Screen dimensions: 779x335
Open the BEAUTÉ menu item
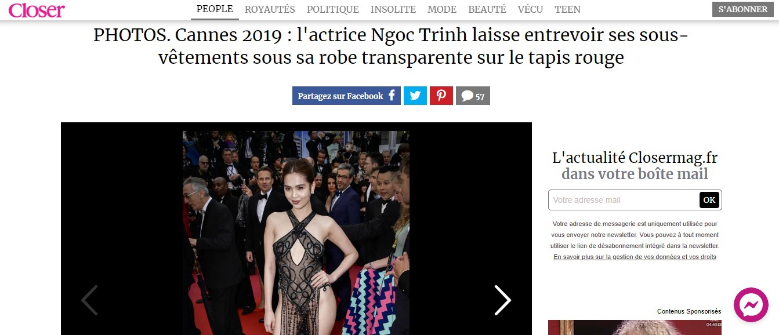tap(487, 9)
